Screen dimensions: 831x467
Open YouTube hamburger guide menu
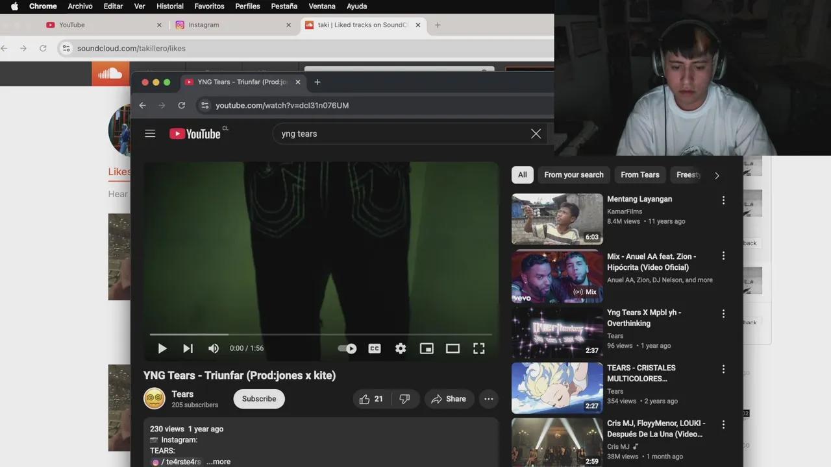coord(150,134)
